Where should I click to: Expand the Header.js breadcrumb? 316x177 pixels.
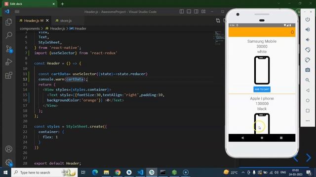57,29
